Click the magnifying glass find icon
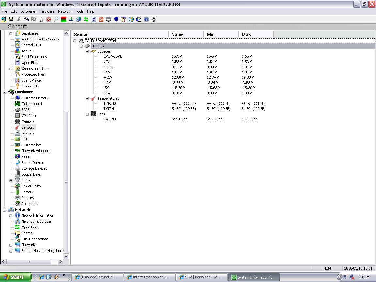Screen dimensions: 376x282 (56, 19)
